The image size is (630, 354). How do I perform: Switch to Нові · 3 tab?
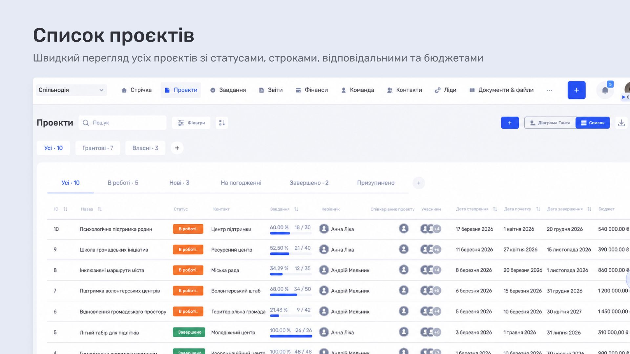[x=179, y=183]
